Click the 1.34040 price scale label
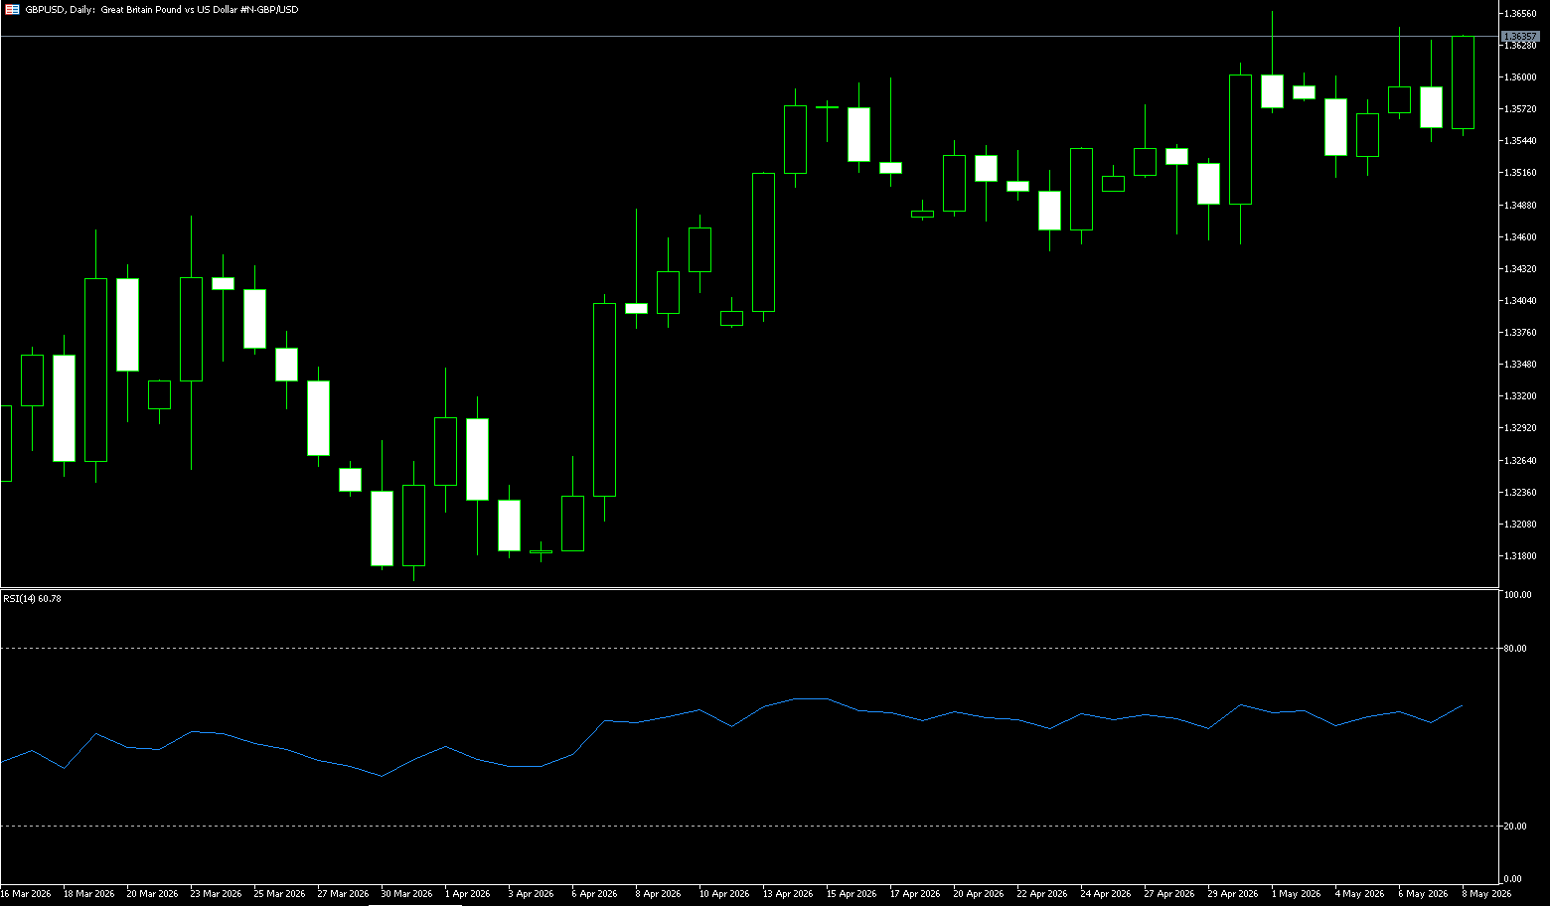The width and height of the screenshot is (1550, 906). click(x=1520, y=300)
